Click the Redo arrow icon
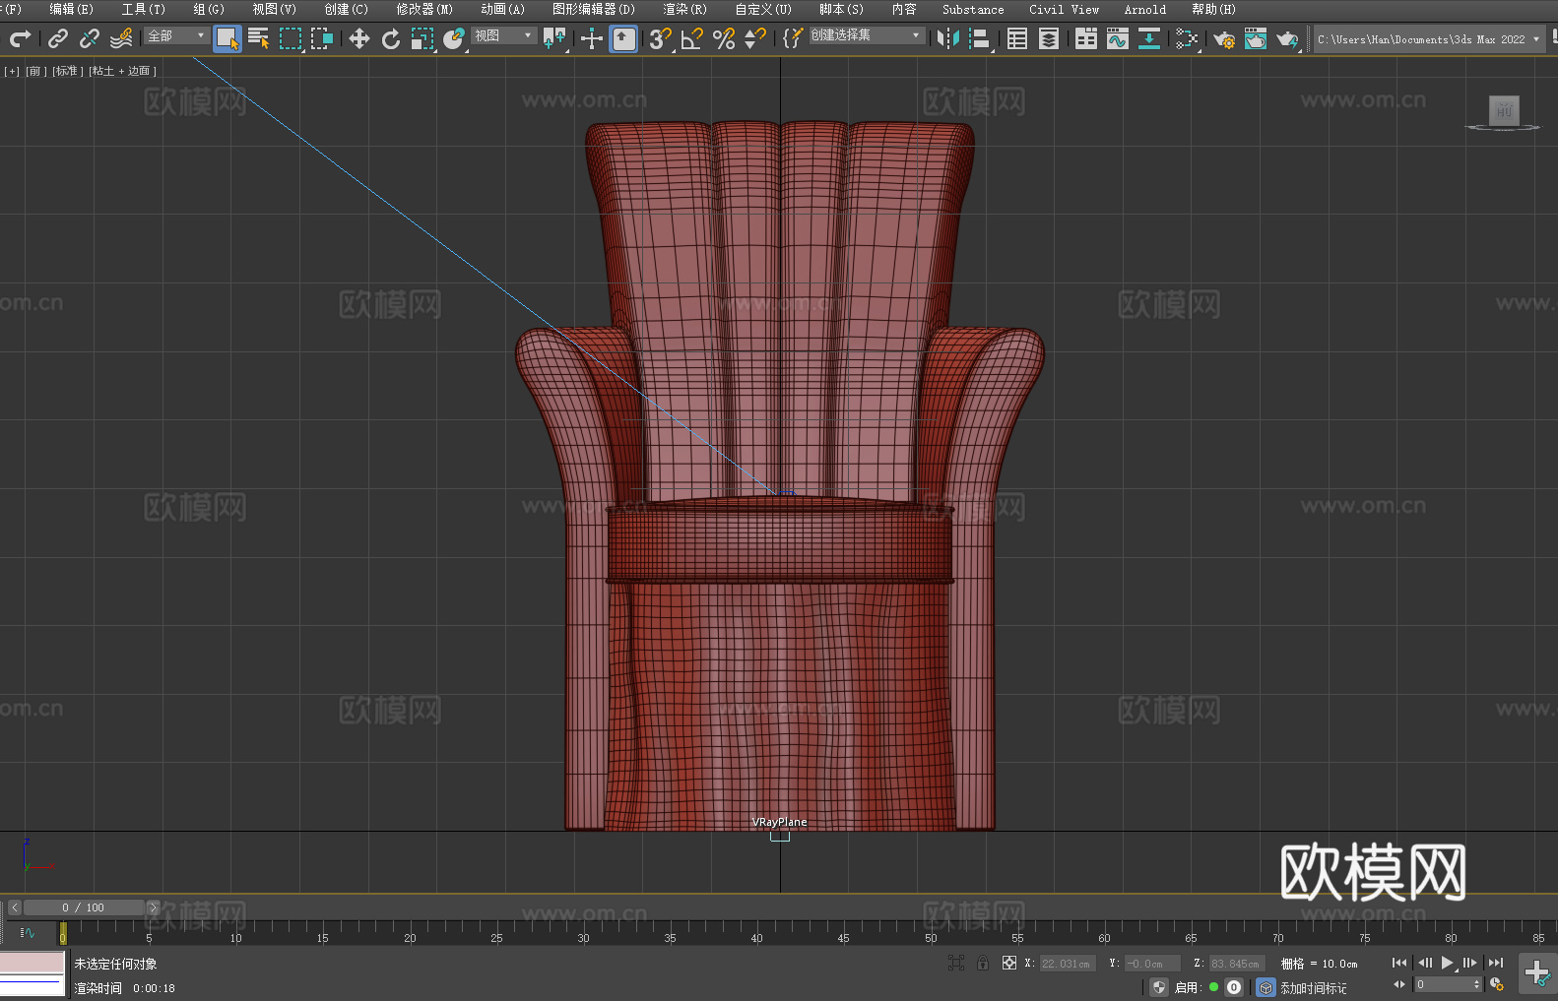 point(20,38)
